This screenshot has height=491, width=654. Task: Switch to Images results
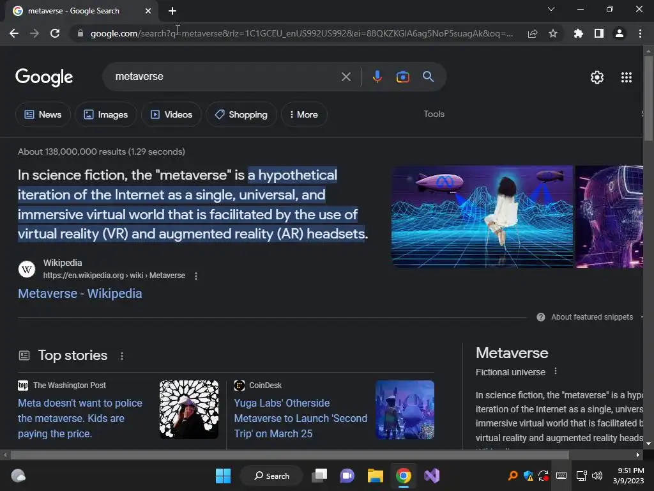click(105, 114)
